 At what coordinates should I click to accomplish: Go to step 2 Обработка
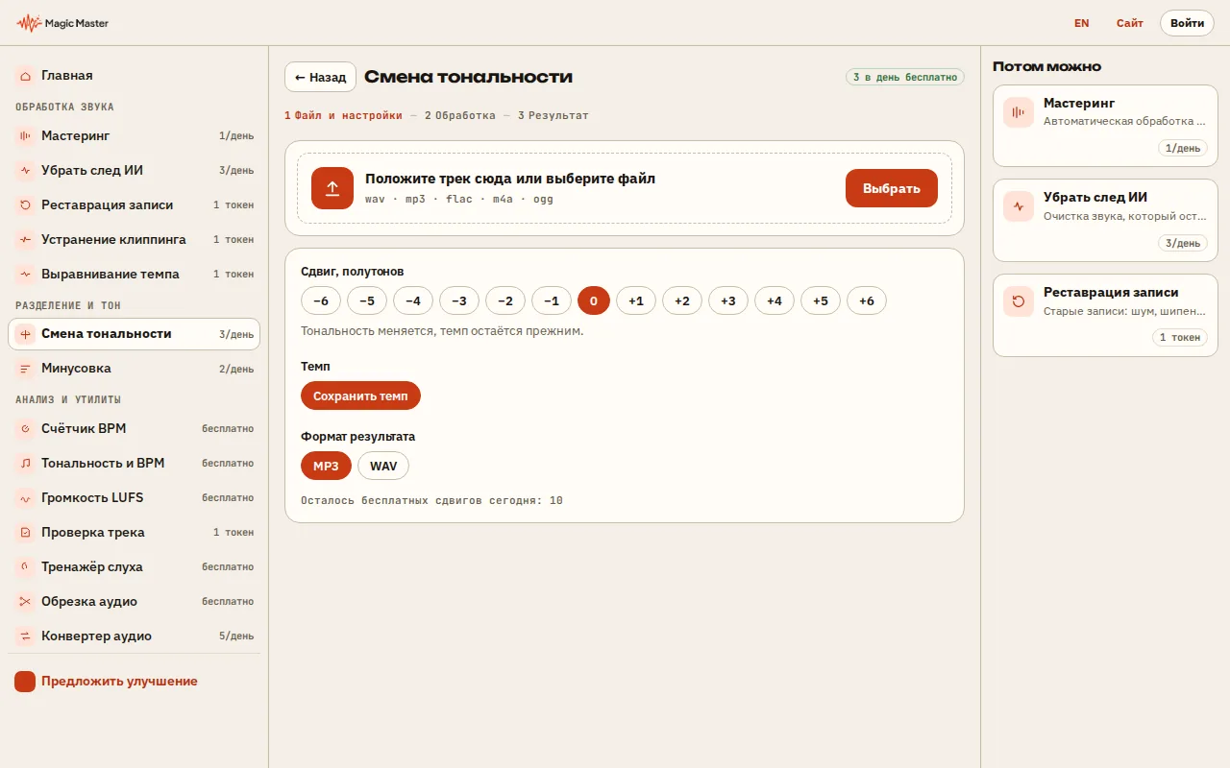[x=460, y=115]
